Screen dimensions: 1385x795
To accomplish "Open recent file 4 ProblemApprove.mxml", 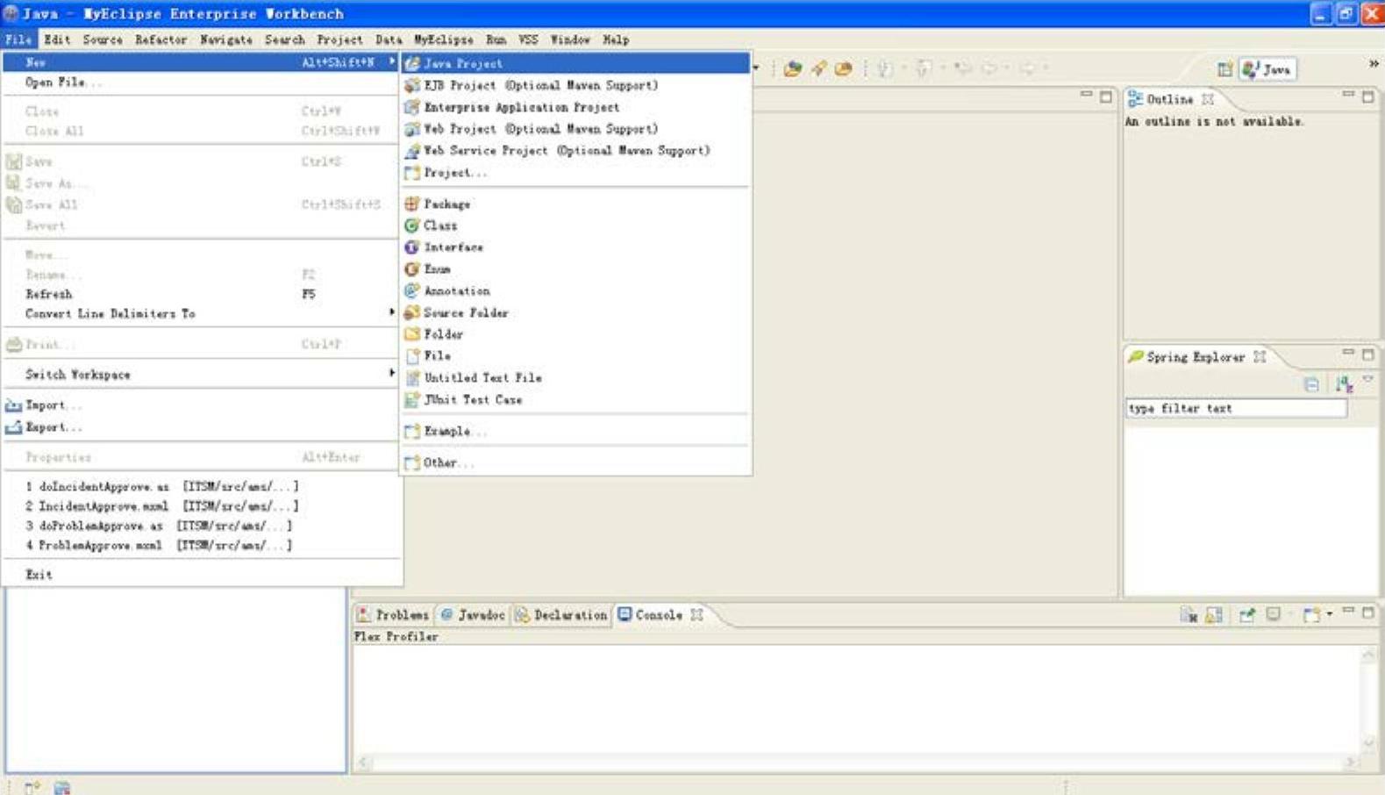I will coord(202,545).
